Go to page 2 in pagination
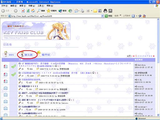The image size is (160, 120). coord(138,56)
